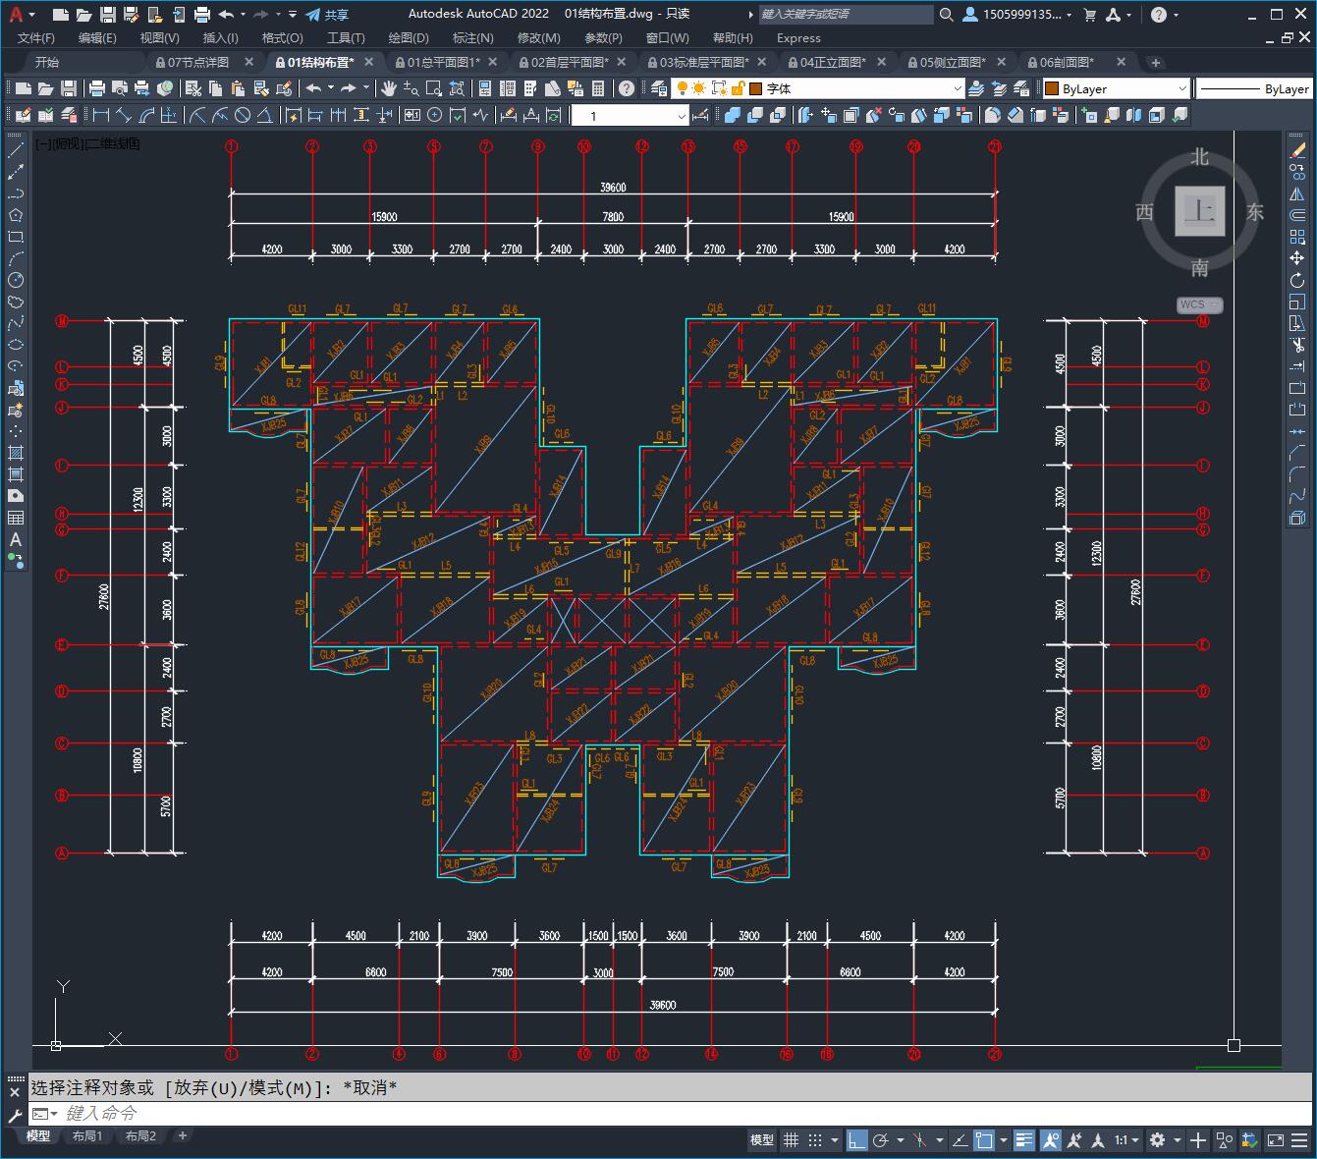The image size is (1317, 1159).
Task: Close the 01总平面图1 tab
Action: (x=493, y=62)
